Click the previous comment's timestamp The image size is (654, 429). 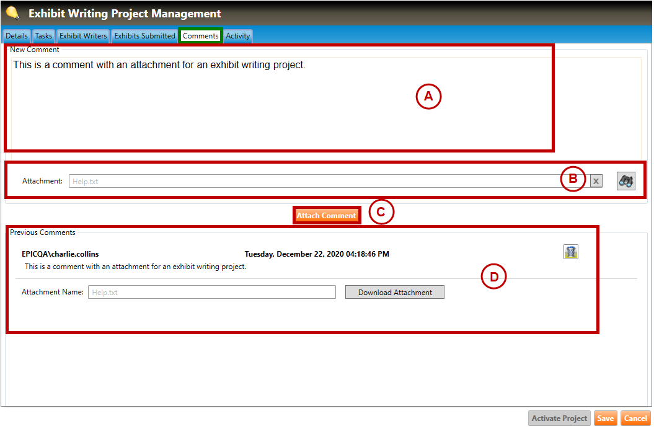click(x=317, y=254)
